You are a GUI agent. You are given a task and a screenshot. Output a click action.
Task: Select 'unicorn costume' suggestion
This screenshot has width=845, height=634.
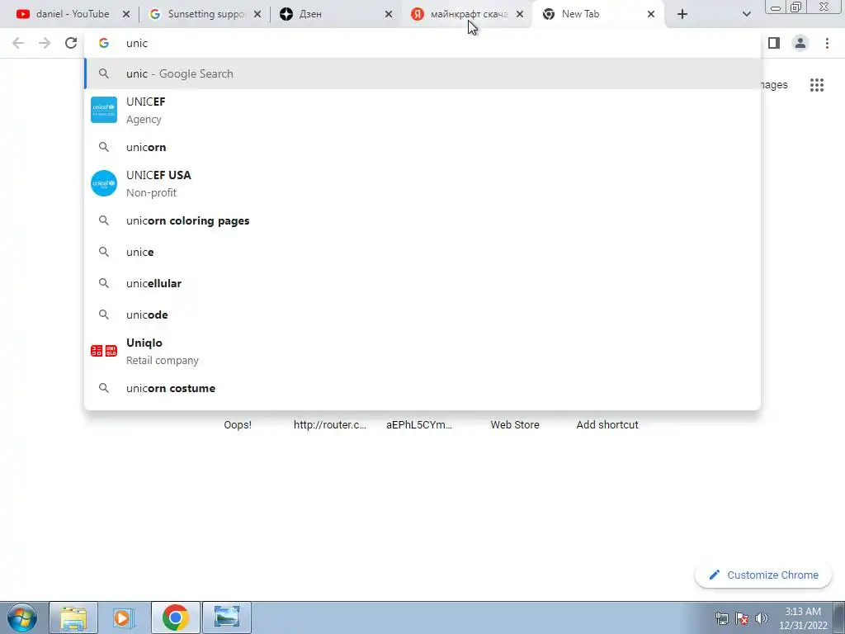[x=422, y=388]
